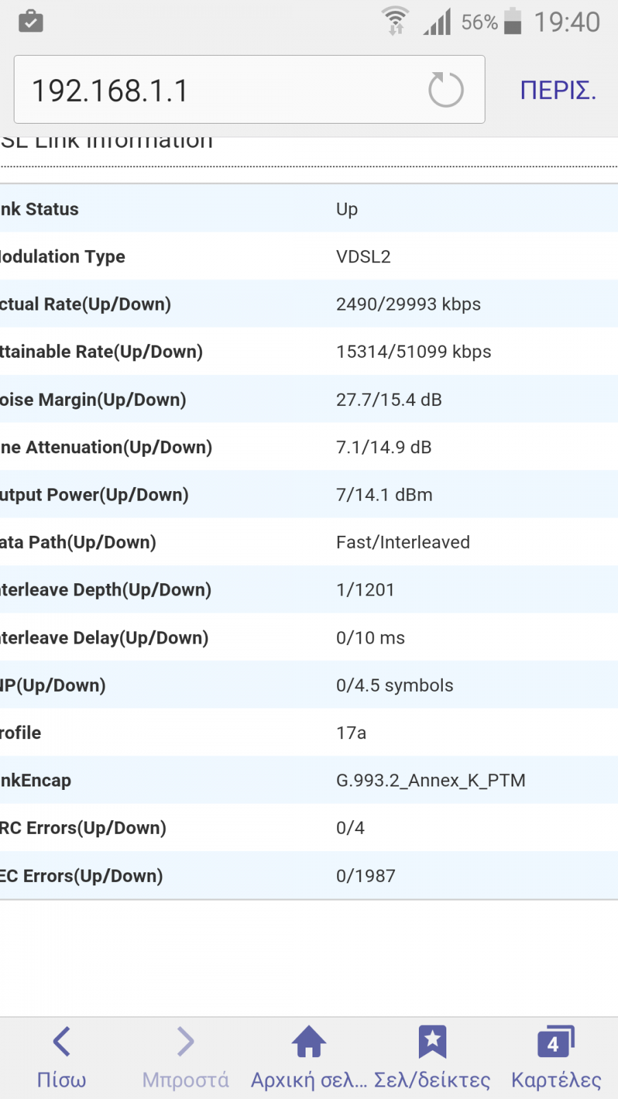The image size is (618, 1099).
Task: Tap the Μπροστά forward arrow
Action: pos(185,1041)
